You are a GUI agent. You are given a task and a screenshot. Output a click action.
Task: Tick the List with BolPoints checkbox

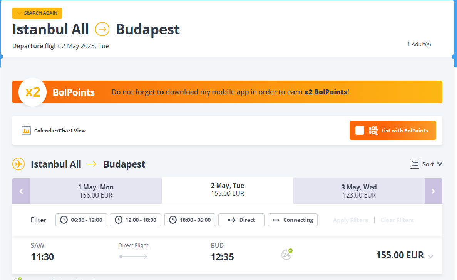click(360, 131)
